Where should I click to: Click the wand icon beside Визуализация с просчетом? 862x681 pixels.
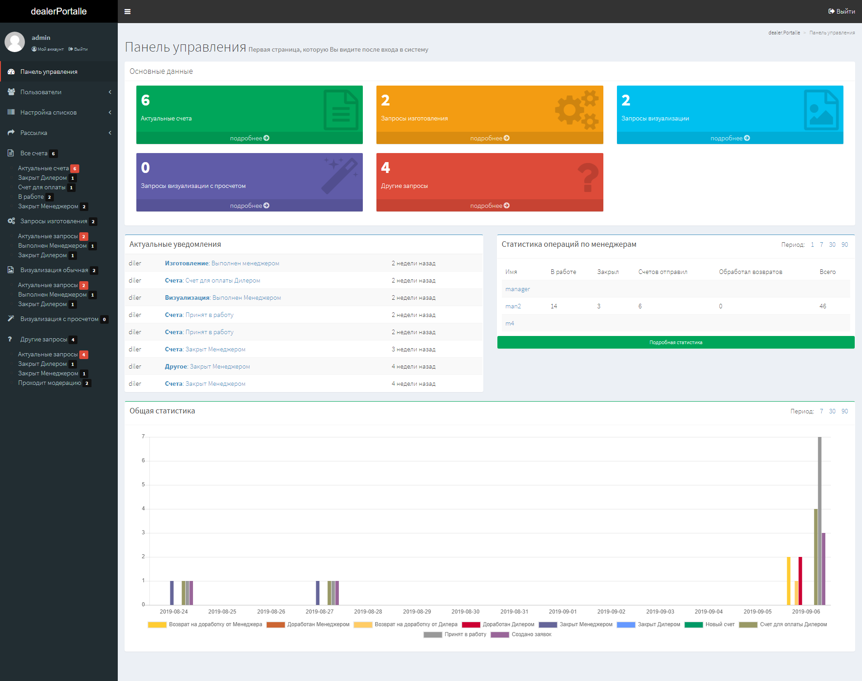11,318
